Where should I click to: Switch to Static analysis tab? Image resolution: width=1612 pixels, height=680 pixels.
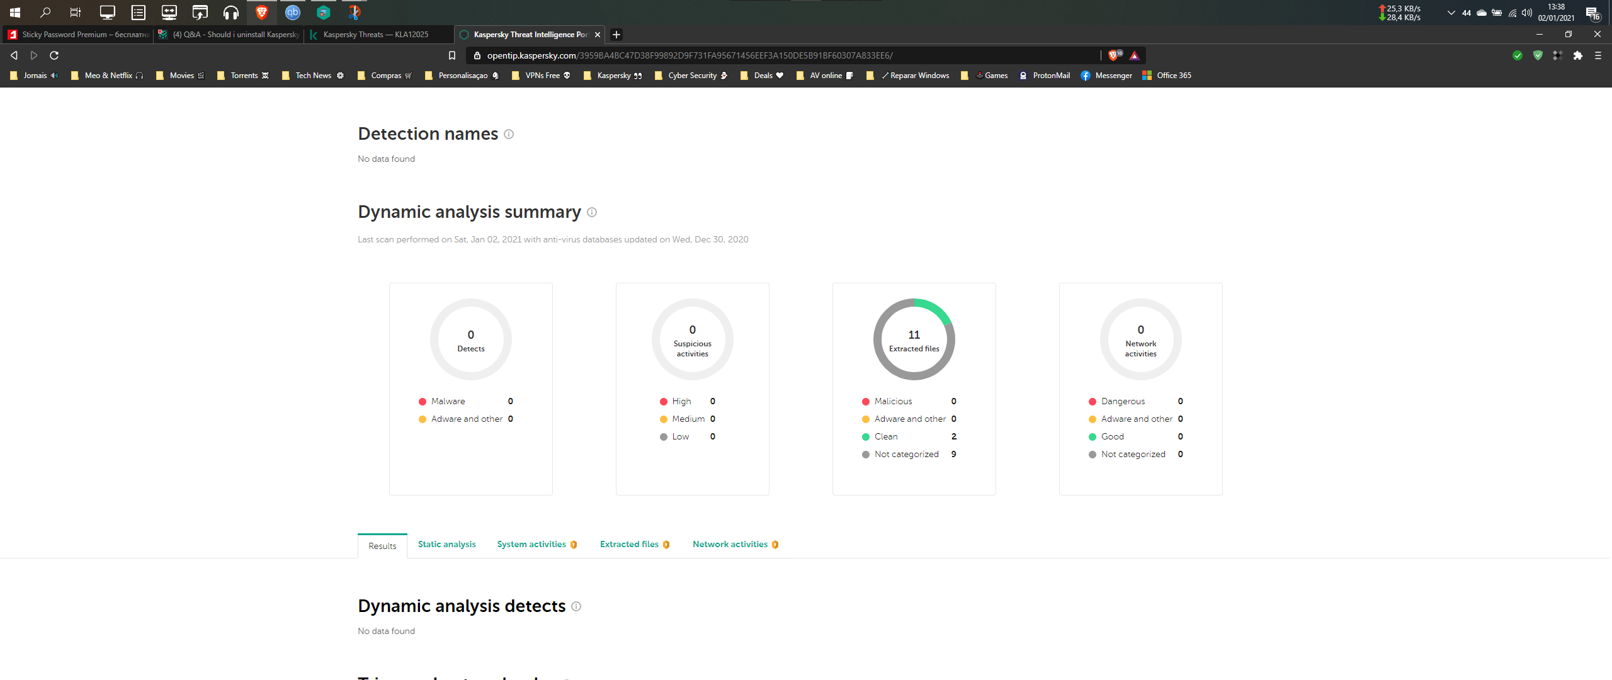point(446,545)
